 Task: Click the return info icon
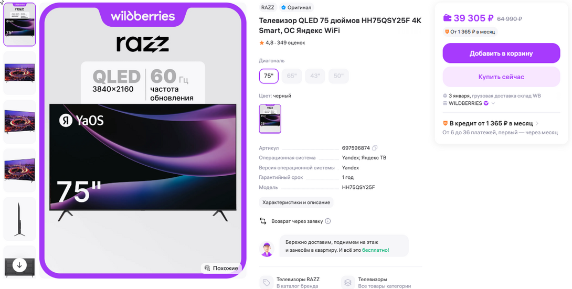point(327,221)
